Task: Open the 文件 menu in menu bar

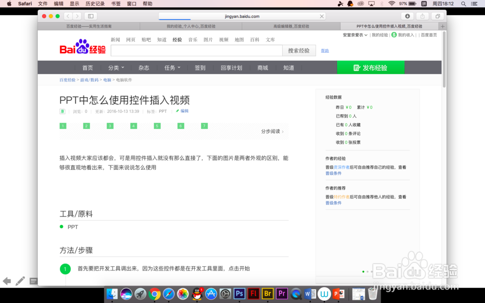Action: click(x=43, y=4)
